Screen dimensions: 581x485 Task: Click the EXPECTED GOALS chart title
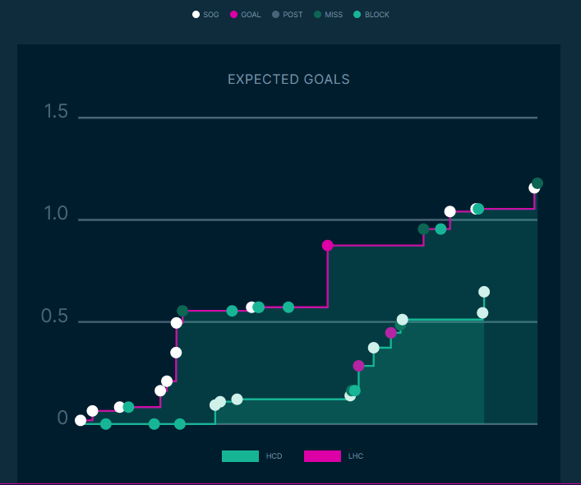pyautogui.click(x=288, y=80)
